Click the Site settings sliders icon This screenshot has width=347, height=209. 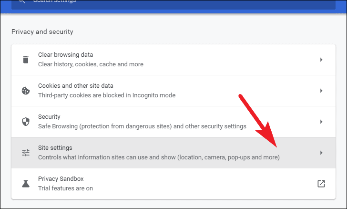[x=26, y=153]
